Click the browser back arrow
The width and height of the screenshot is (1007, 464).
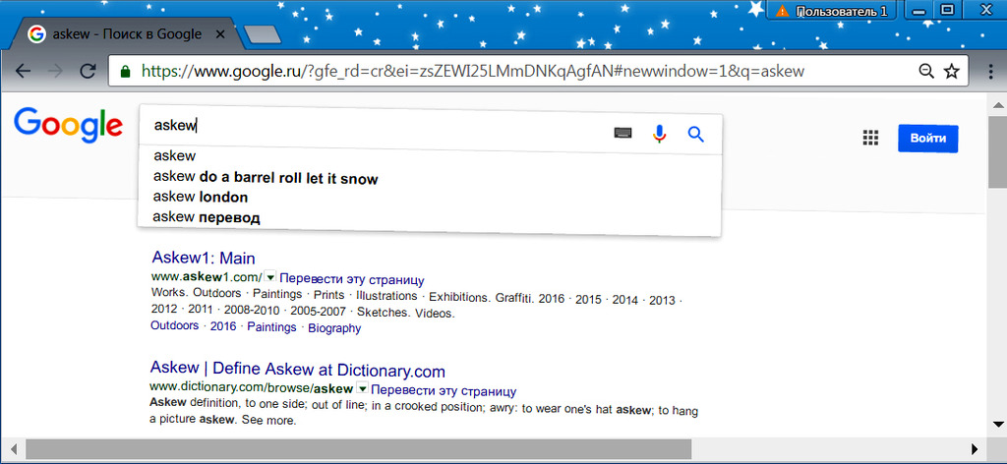(x=24, y=71)
